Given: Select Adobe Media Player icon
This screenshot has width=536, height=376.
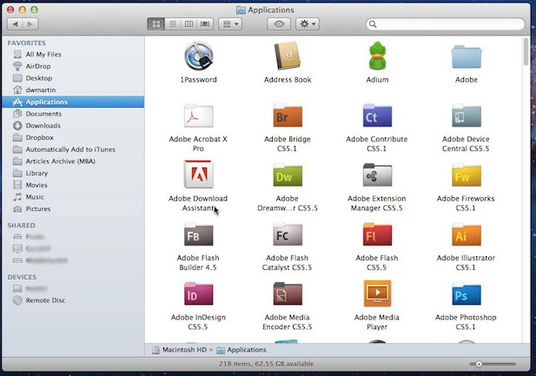Looking at the screenshot, I should [377, 294].
